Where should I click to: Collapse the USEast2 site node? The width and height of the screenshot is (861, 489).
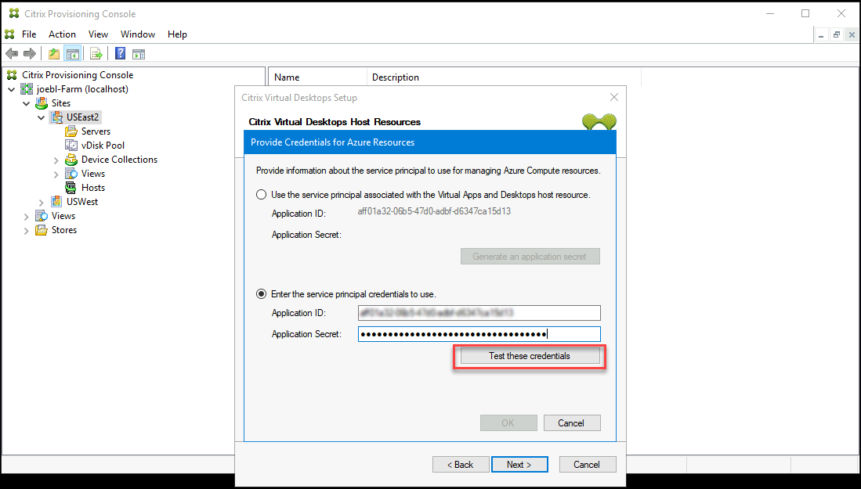41,117
